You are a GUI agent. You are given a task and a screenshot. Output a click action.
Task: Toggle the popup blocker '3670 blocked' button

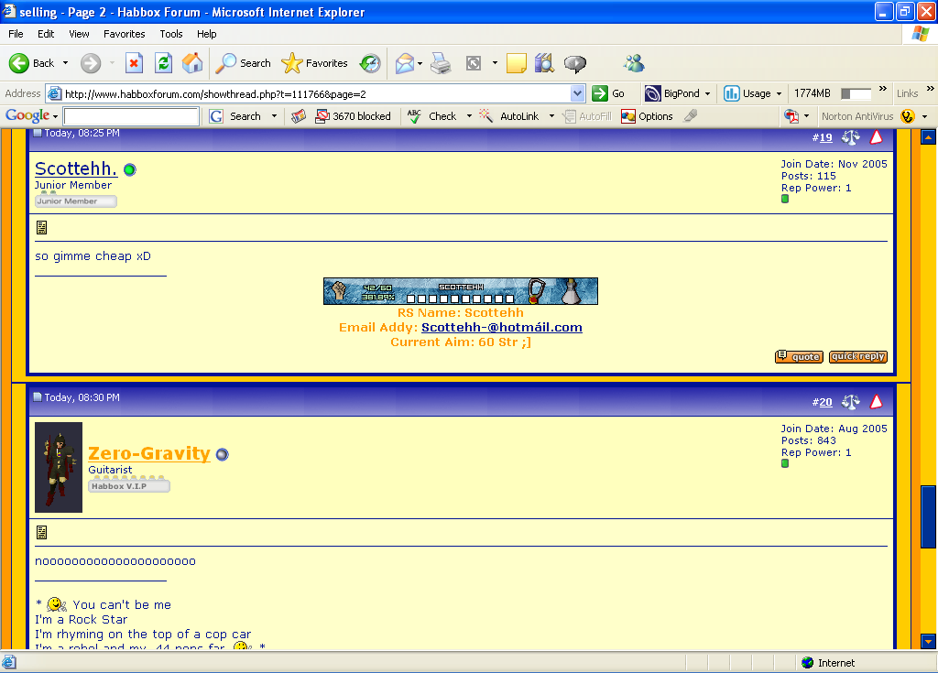pos(353,116)
